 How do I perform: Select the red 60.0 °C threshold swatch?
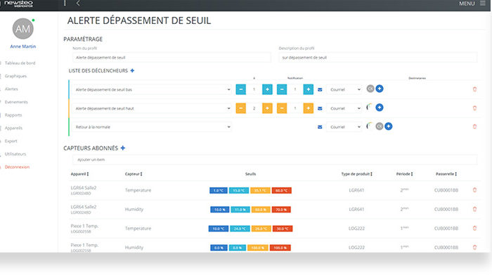click(x=282, y=191)
